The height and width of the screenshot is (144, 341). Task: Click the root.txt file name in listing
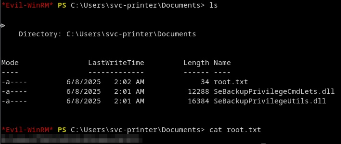[231, 82]
